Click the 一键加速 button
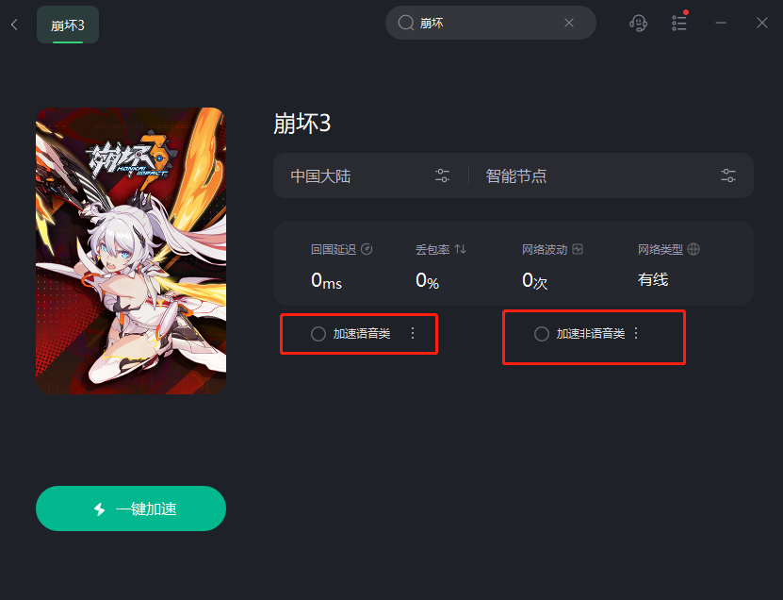The height and width of the screenshot is (600, 783). click(131, 508)
